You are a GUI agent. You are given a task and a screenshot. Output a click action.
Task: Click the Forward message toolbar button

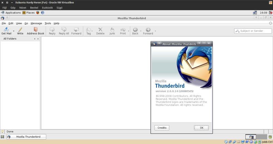coord(76,31)
